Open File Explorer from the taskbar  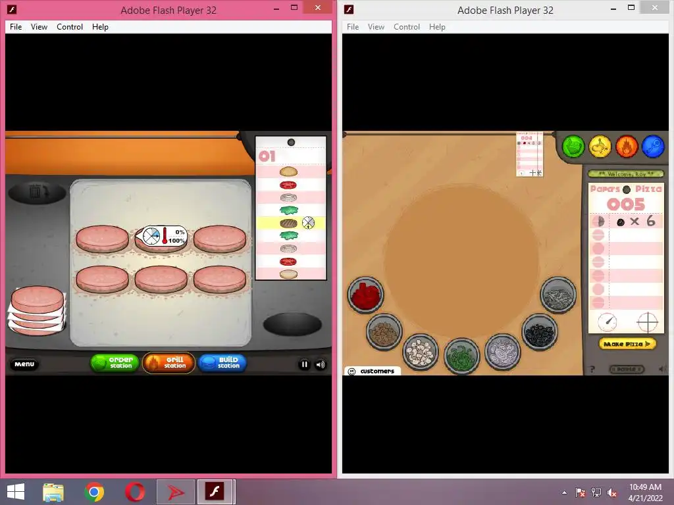pos(53,492)
